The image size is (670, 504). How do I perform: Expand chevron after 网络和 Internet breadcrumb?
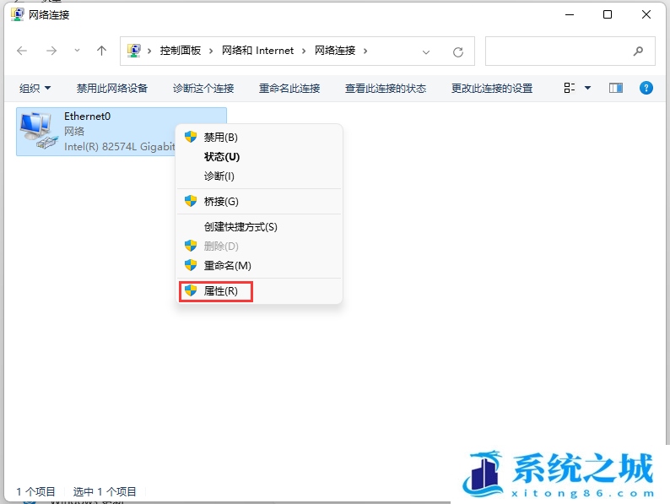(304, 51)
